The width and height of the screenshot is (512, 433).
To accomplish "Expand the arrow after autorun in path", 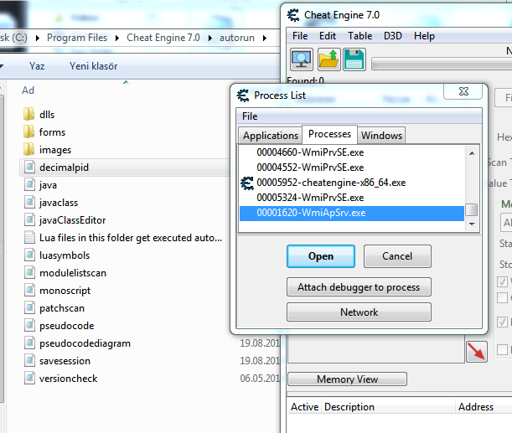I will [x=265, y=39].
